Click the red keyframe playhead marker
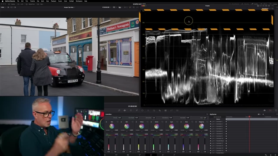Screen dimensions: 278x156 point(250,117)
